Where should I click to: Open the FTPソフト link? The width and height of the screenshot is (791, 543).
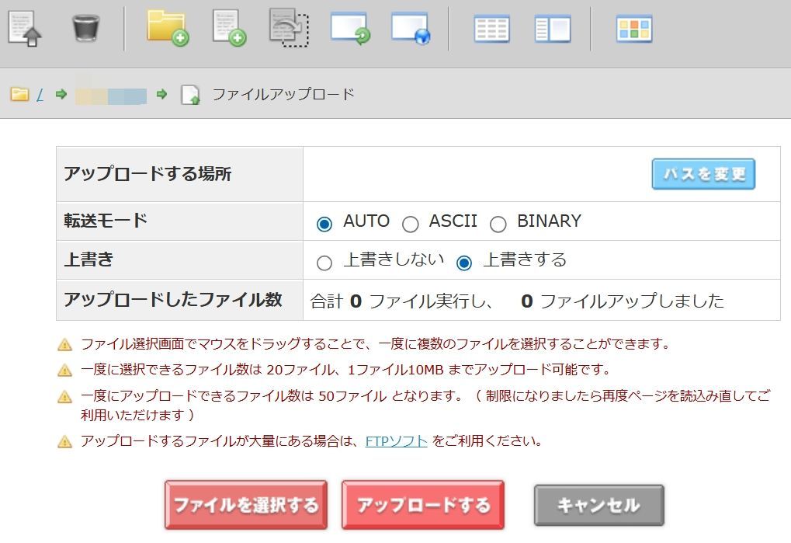tap(396, 441)
